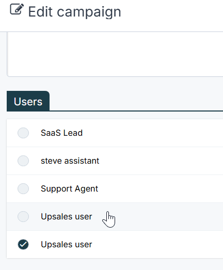Click the Support Agent name label
Viewport: 223px width, 270px height.
pyautogui.click(x=69, y=189)
